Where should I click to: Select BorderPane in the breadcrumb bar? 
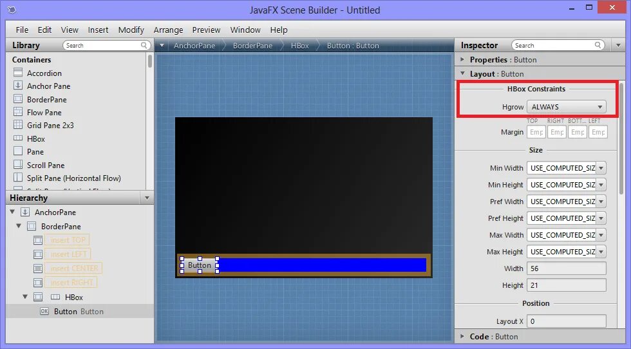coord(252,46)
